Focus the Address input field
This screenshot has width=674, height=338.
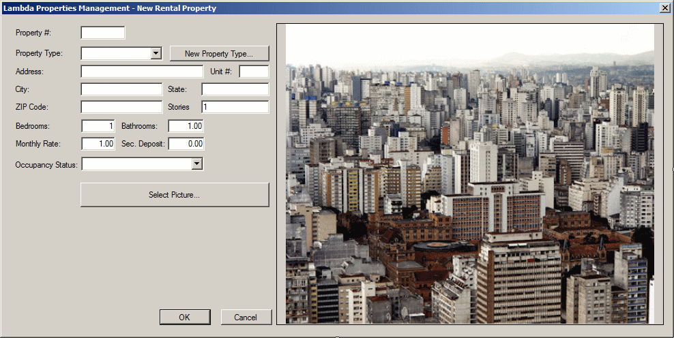pos(142,72)
